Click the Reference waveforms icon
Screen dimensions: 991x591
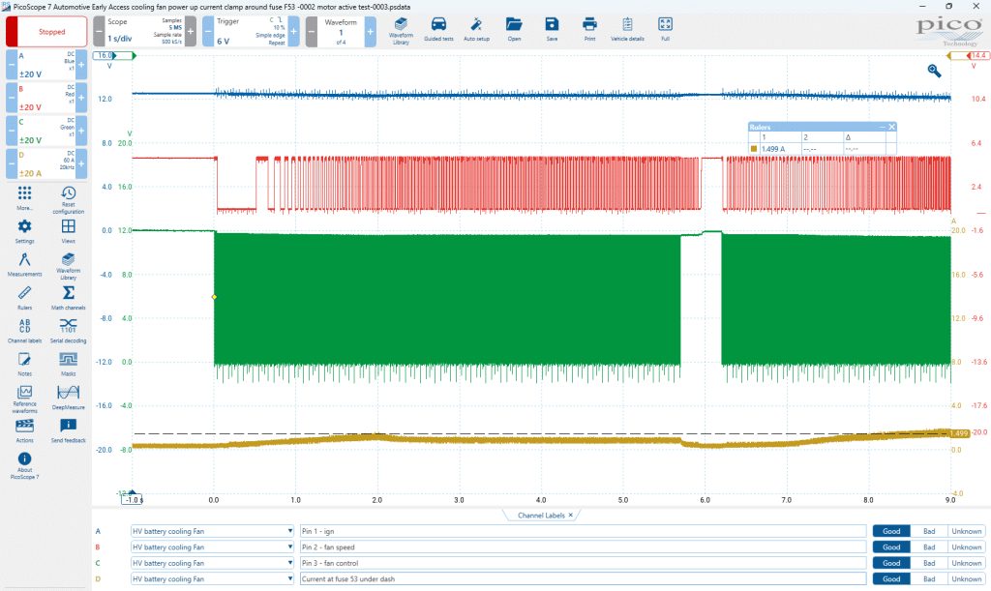tap(24, 399)
